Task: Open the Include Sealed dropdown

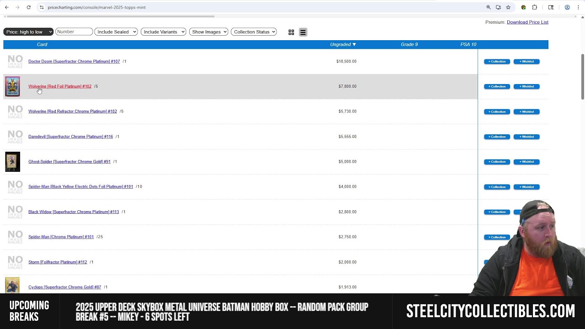Action: pos(116,32)
